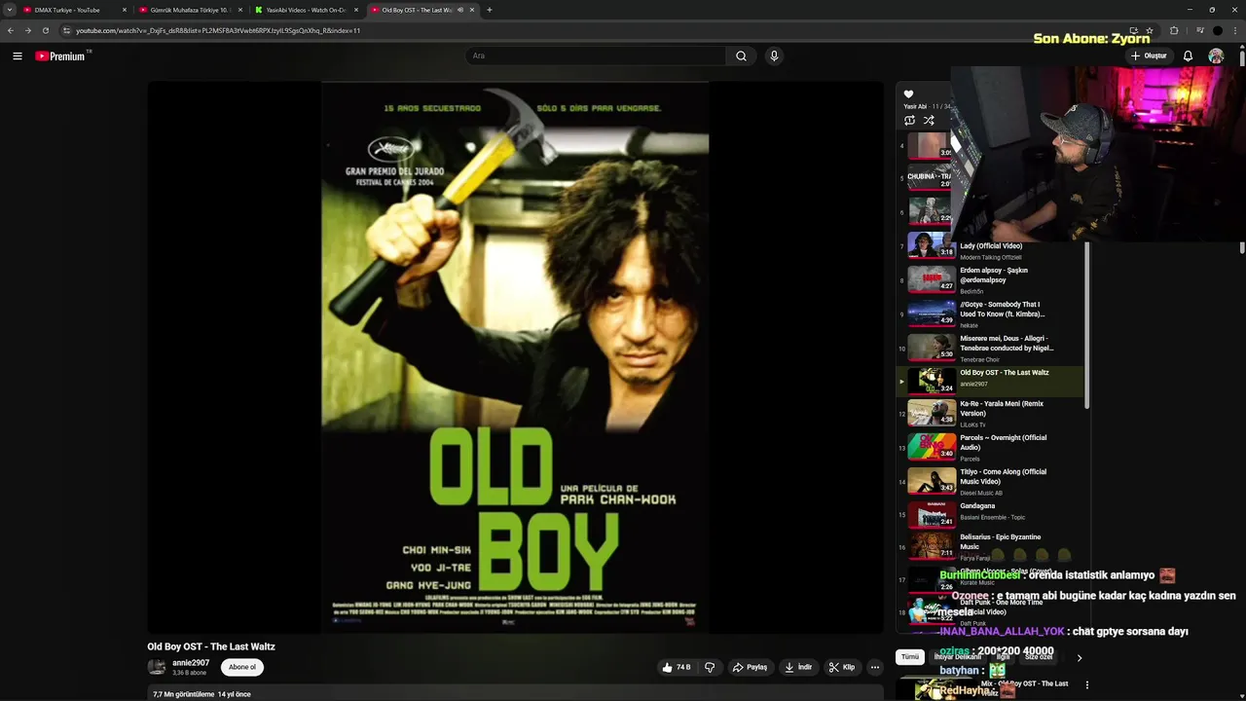This screenshot has height=701, width=1246.
Task: Click the Klip scissors button
Action: click(x=841, y=667)
